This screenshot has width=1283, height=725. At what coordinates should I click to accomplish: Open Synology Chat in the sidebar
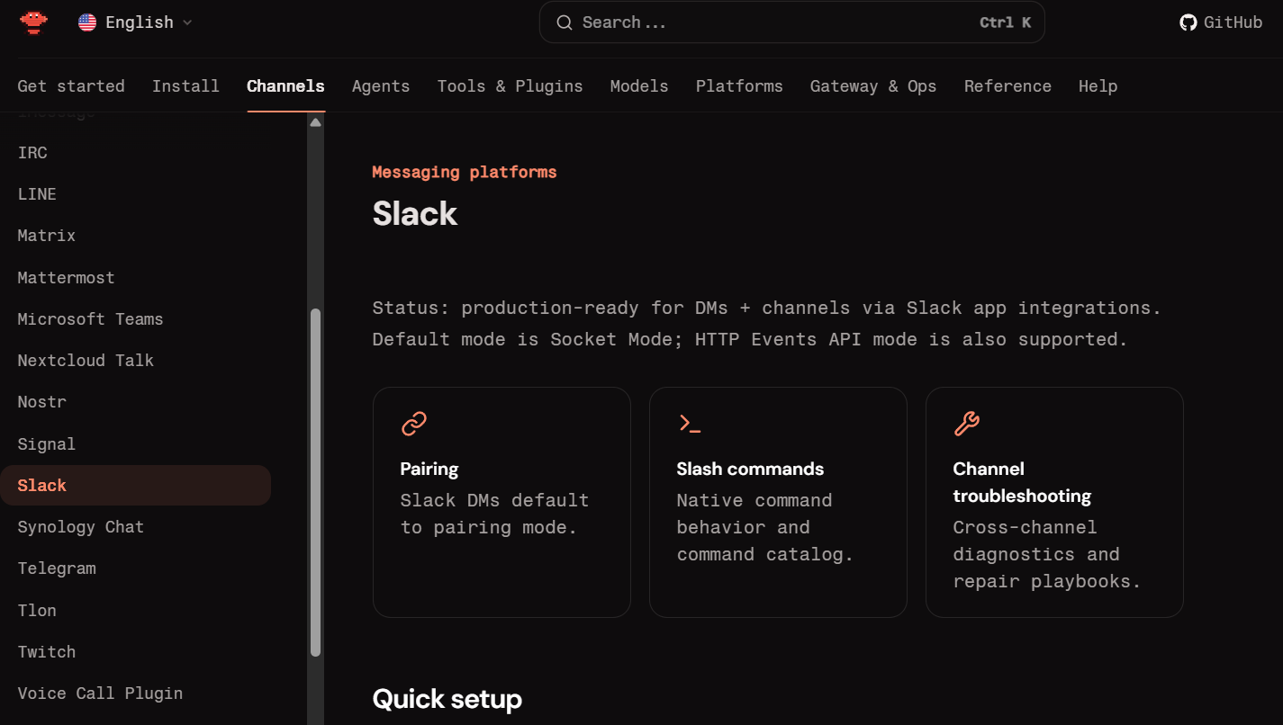pyautogui.click(x=135, y=527)
